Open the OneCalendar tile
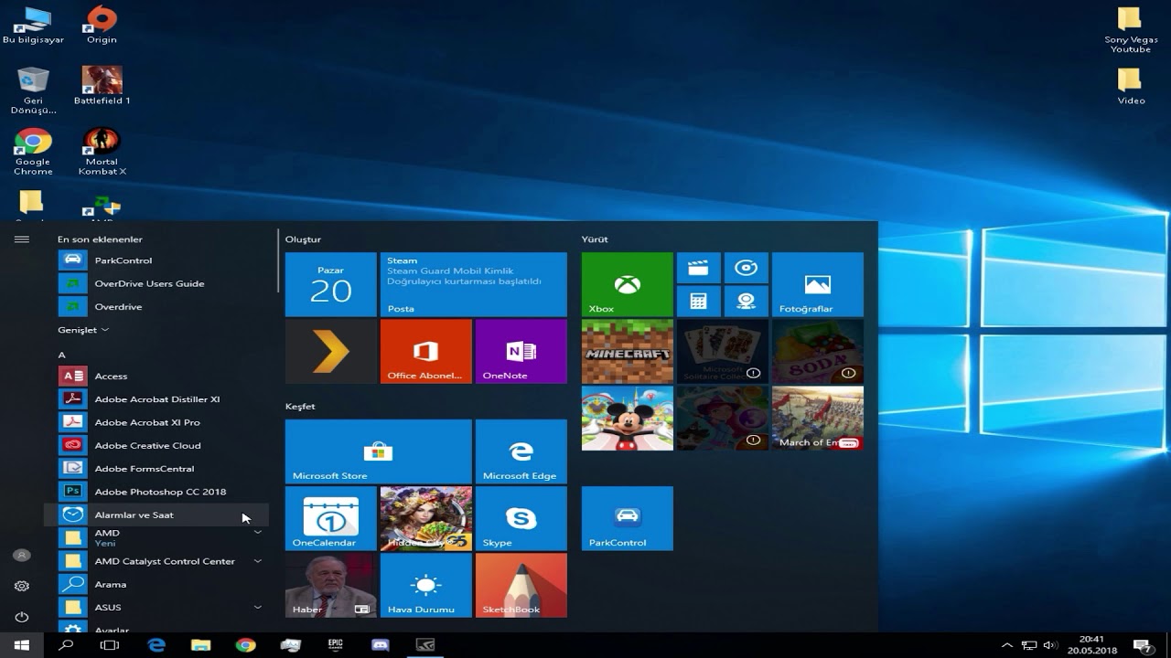Image resolution: width=1171 pixels, height=658 pixels. [x=330, y=518]
